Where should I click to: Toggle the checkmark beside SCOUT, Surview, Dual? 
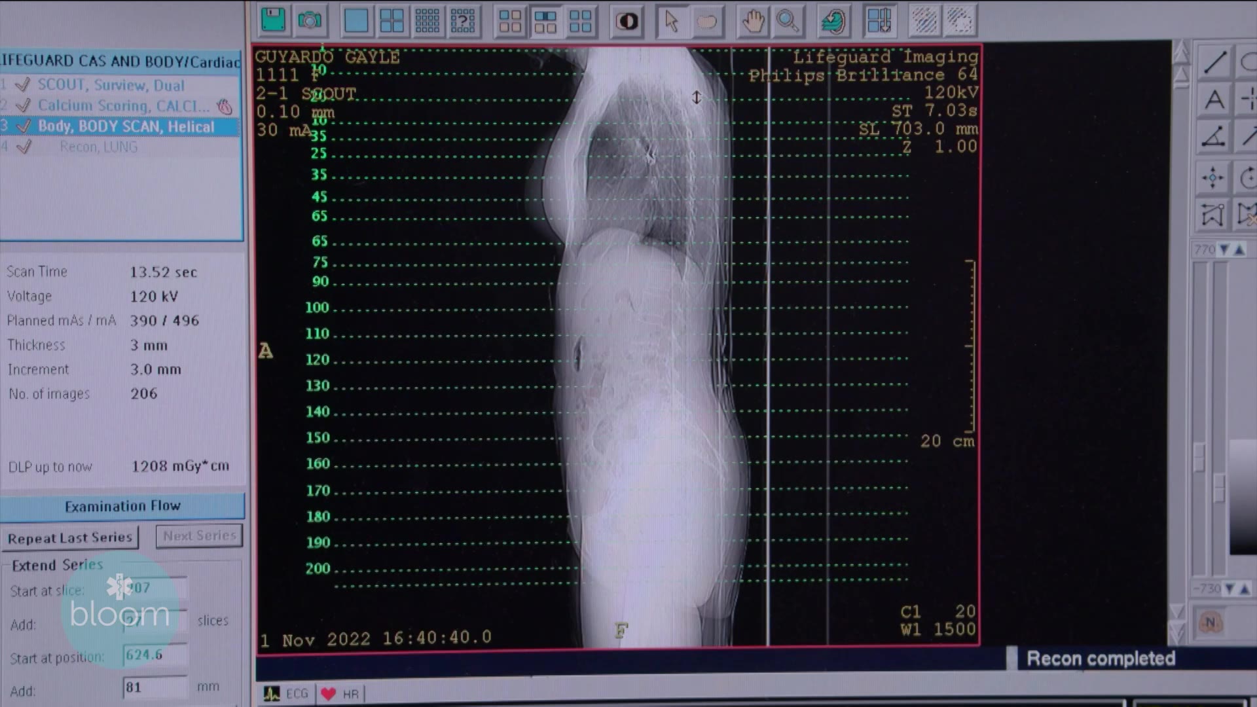24,85
